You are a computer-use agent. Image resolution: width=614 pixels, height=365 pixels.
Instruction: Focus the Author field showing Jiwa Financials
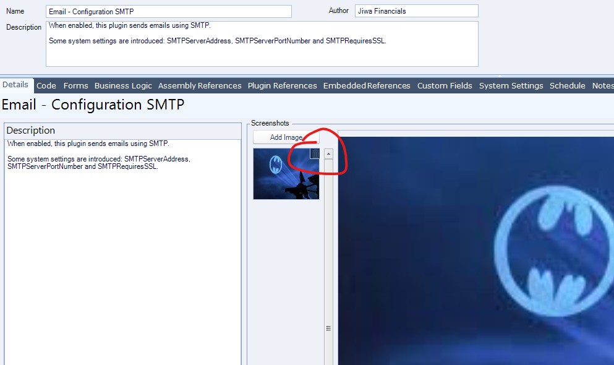click(x=416, y=11)
